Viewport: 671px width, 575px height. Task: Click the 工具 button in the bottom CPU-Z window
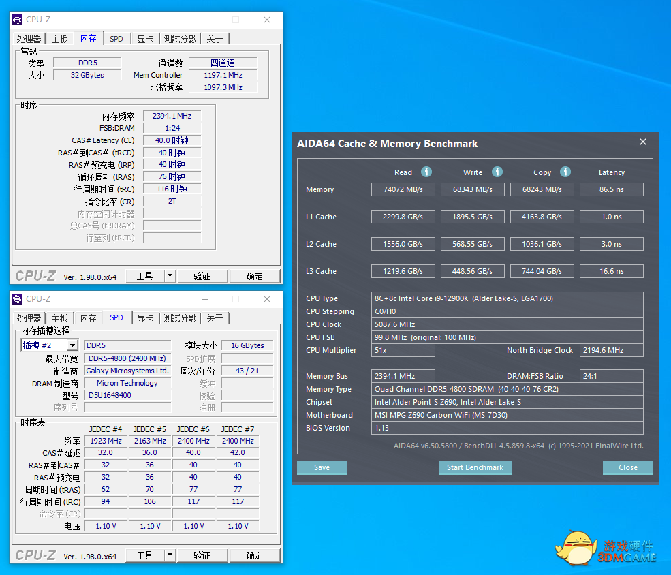[145, 555]
